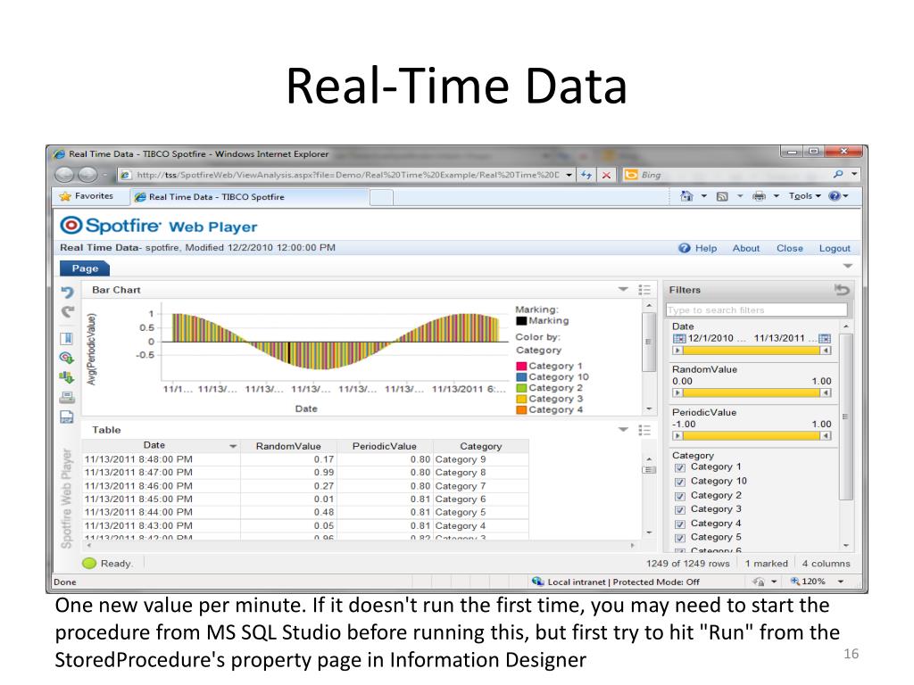Click the search/zoom icon in left sidebar
Screen dimensions: 914x685
pyautogui.click(x=67, y=358)
